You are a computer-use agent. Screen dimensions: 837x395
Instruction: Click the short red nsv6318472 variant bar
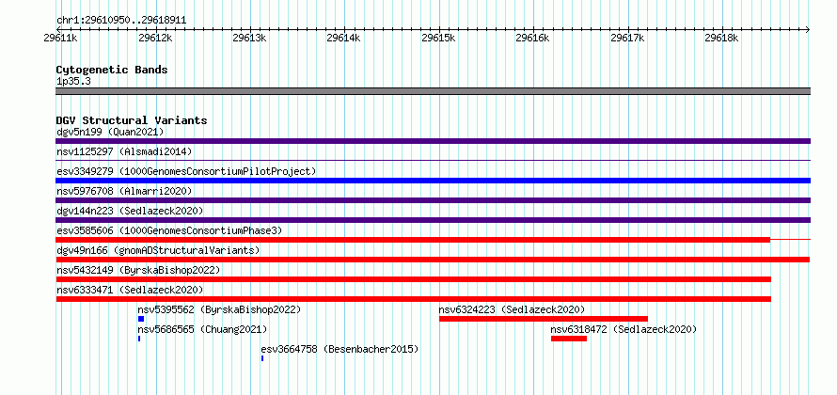point(569,339)
